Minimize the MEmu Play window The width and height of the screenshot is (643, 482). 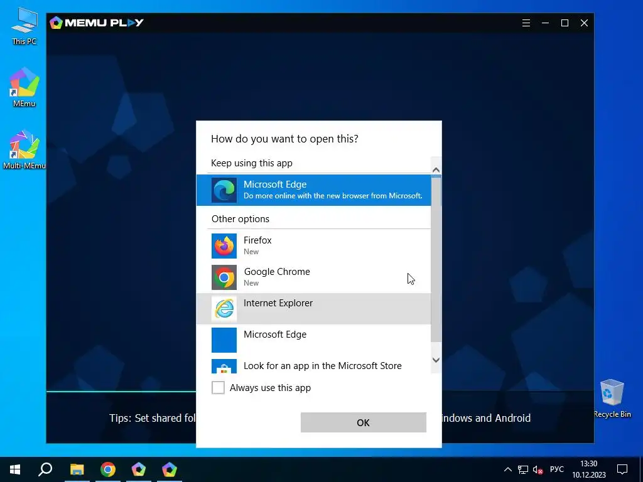click(x=546, y=23)
